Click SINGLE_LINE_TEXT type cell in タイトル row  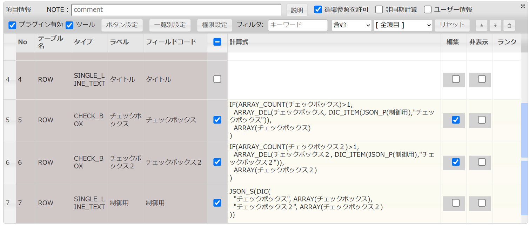[x=90, y=80]
